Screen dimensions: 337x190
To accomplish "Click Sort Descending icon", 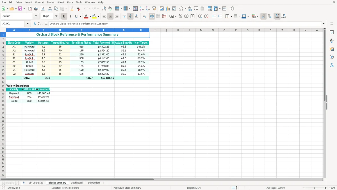I will pyautogui.click(x=148, y=9).
